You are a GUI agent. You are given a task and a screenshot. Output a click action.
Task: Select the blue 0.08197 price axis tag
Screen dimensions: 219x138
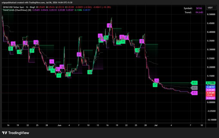(211, 87)
